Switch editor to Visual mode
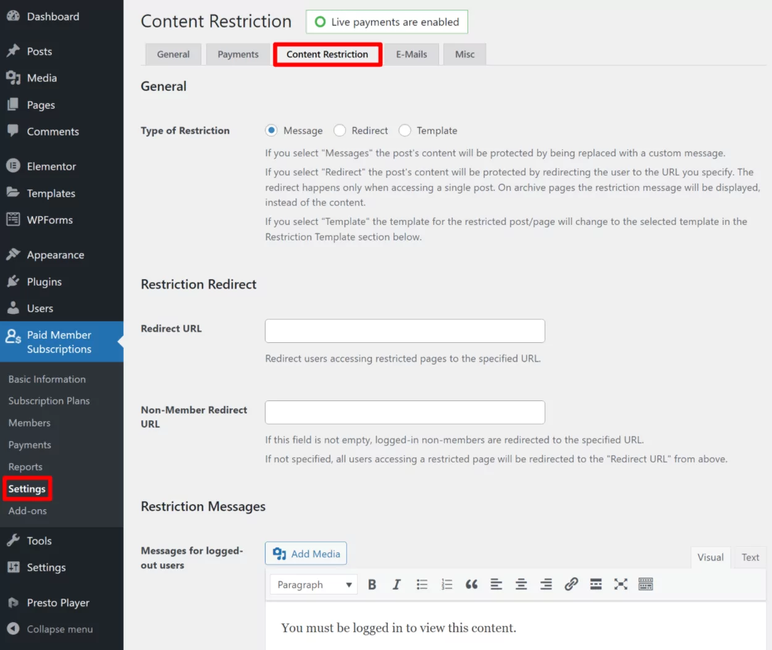The width and height of the screenshot is (772, 650). click(x=710, y=557)
